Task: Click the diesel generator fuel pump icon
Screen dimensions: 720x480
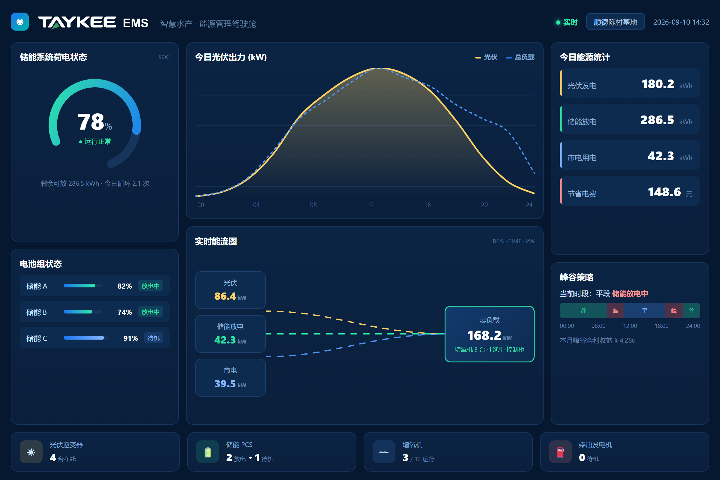Action: 560,452
